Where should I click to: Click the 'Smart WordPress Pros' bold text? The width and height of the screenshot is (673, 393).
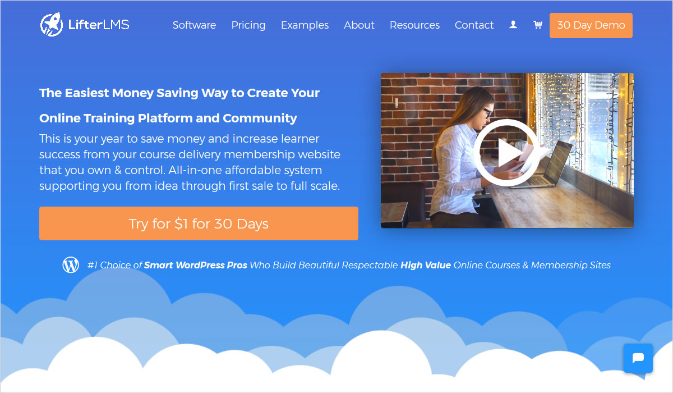195,265
